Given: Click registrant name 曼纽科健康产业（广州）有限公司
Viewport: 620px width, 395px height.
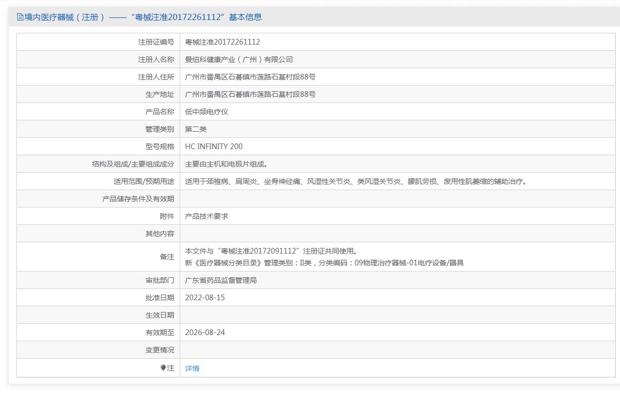Looking at the screenshot, I should (239, 59).
